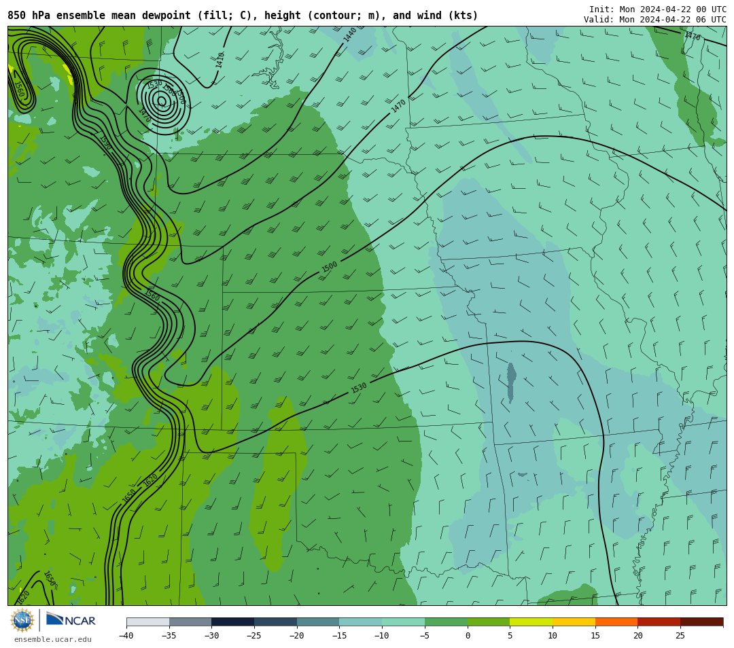The width and height of the screenshot is (734, 648).
Task: Click the 1500 height contour label
Action: tap(330, 267)
